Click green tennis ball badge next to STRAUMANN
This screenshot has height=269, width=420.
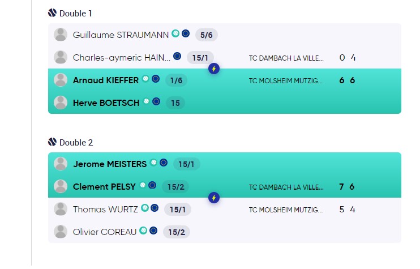click(x=175, y=33)
